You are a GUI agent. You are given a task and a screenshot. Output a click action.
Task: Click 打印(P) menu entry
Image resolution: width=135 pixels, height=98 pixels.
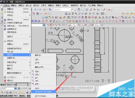pos(17,41)
